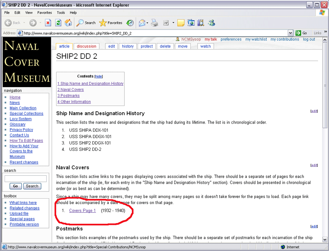Refresh the page using the toolbar icon
Screen dimensions: 329x251
pyautogui.click(x=58, y=23)
